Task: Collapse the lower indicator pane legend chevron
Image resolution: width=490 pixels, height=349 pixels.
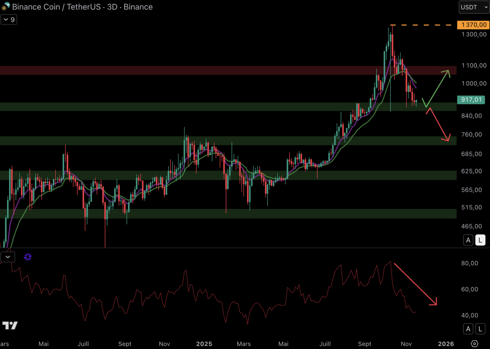Action: 8,257
